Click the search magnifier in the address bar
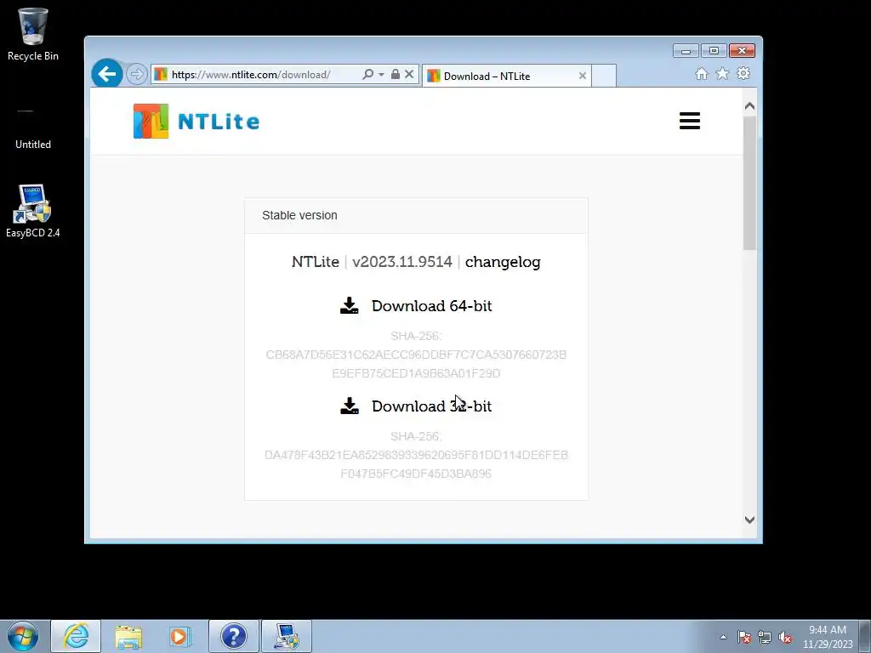This screenshot has width=871, height=653. [367, 74]
